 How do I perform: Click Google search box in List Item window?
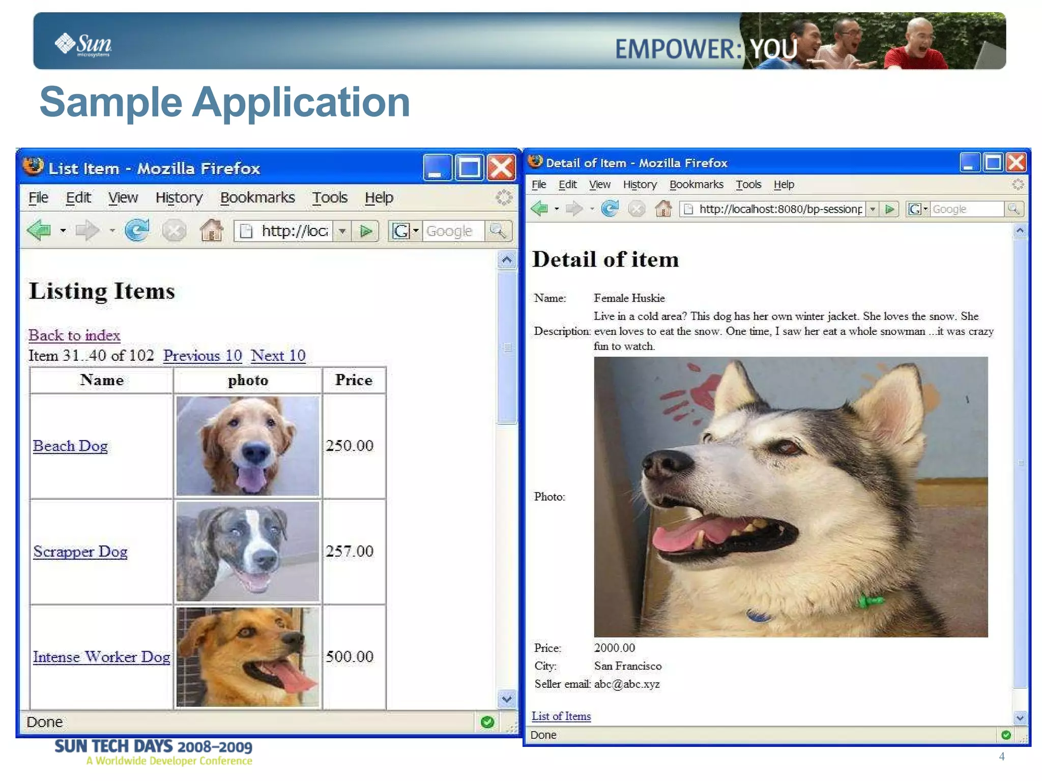[454, 231]
